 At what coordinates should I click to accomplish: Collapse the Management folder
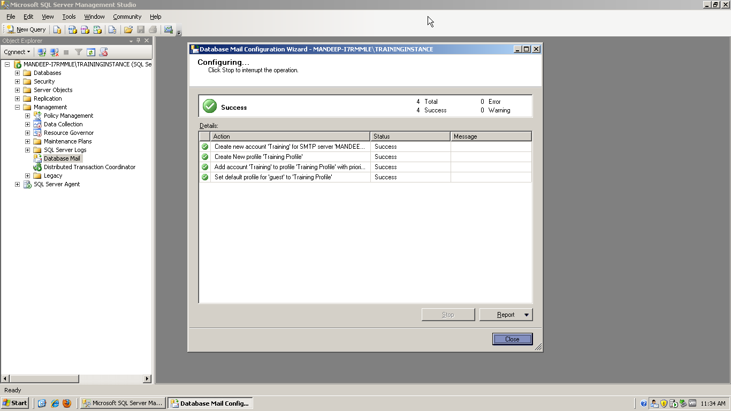(x=18, y=107)
